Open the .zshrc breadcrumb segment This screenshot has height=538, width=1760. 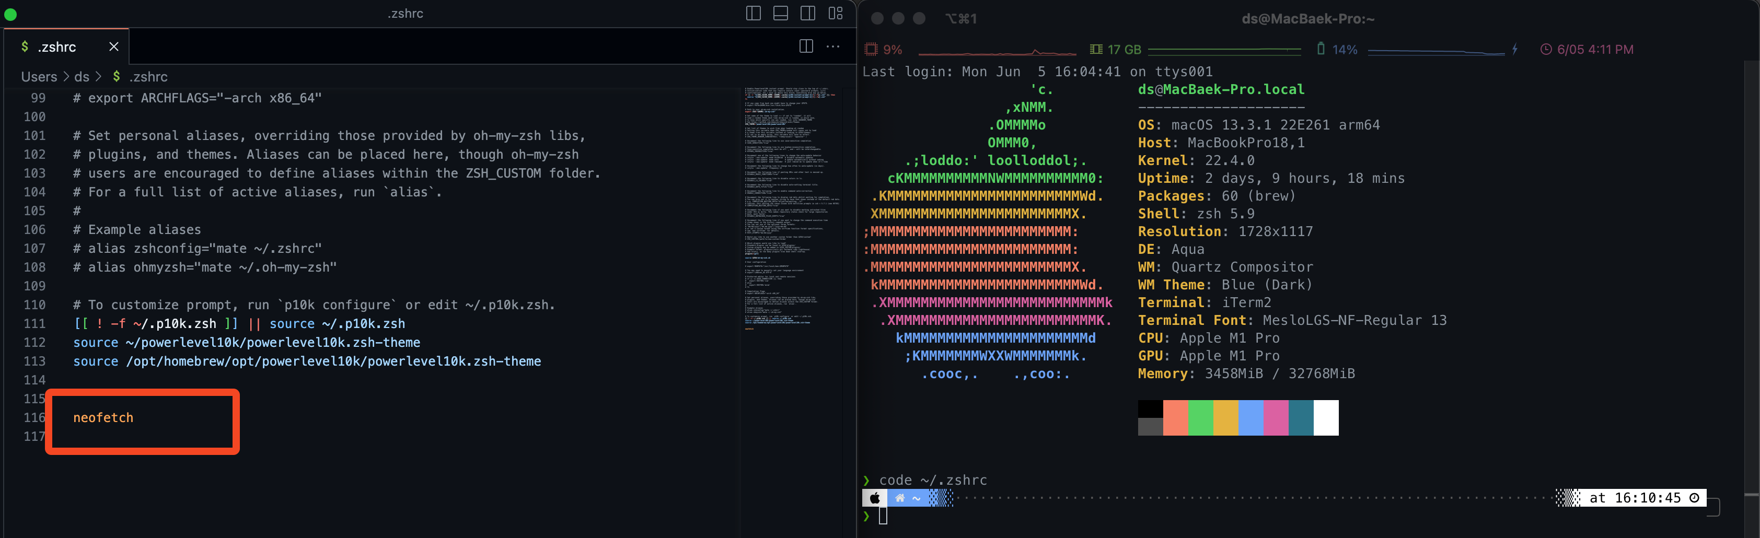[x=140, y=76]
